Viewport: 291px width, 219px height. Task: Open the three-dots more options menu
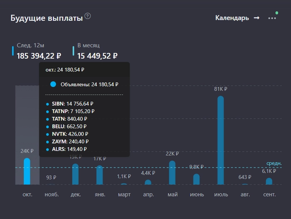272,18
